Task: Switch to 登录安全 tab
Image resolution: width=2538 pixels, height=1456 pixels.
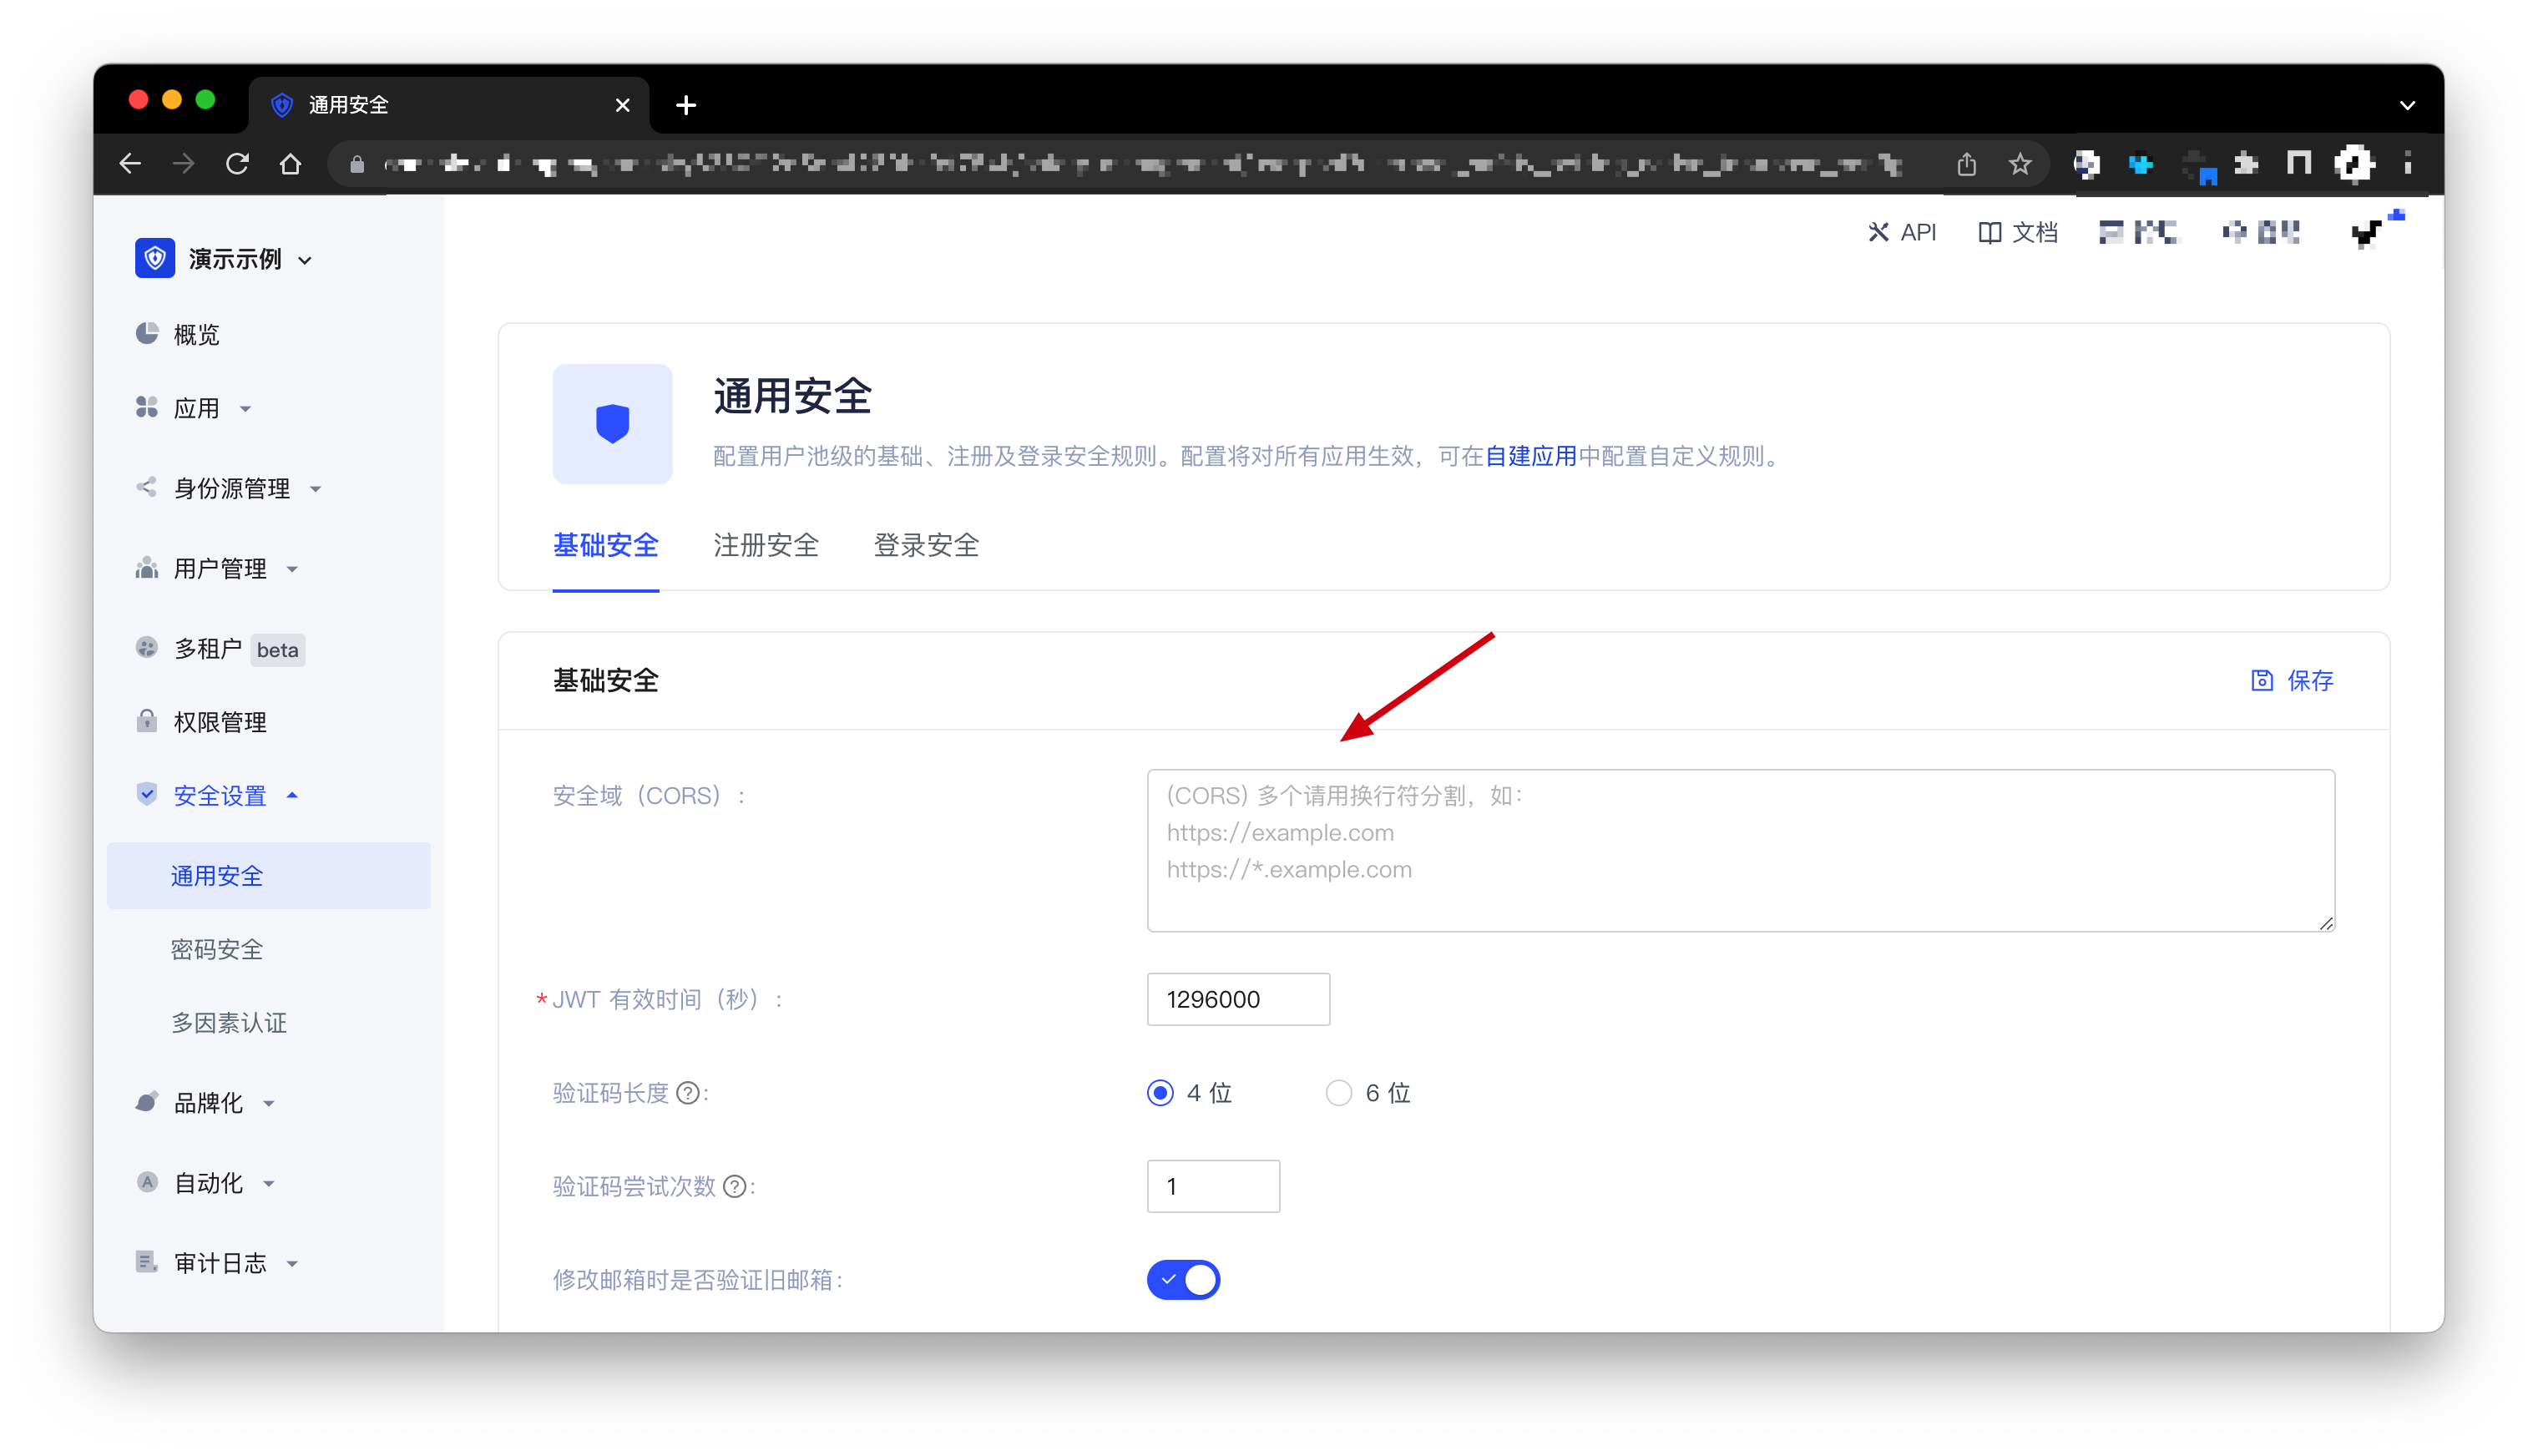Action: coord(926,546)
